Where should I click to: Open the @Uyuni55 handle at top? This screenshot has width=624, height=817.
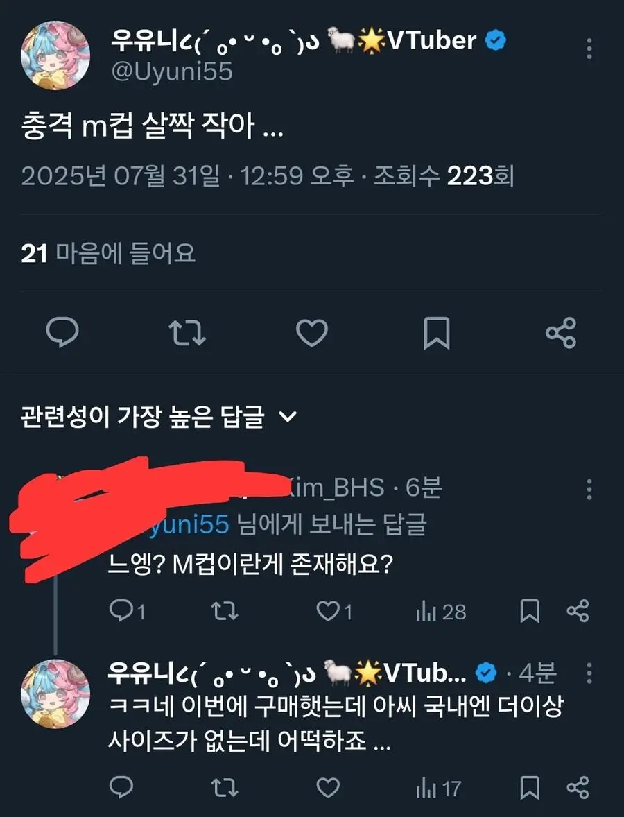pyautogui.click(x=172, y=71)
